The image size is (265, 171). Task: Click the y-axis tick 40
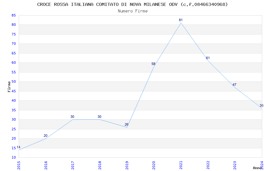click(x=14, y=100)
